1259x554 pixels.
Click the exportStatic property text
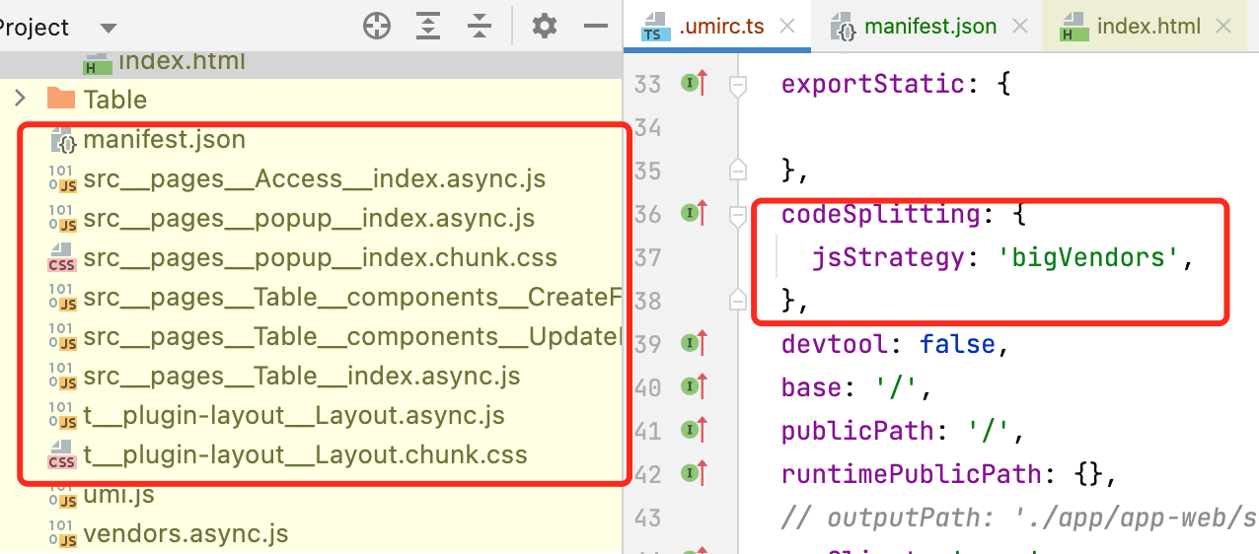pos(873,84)
